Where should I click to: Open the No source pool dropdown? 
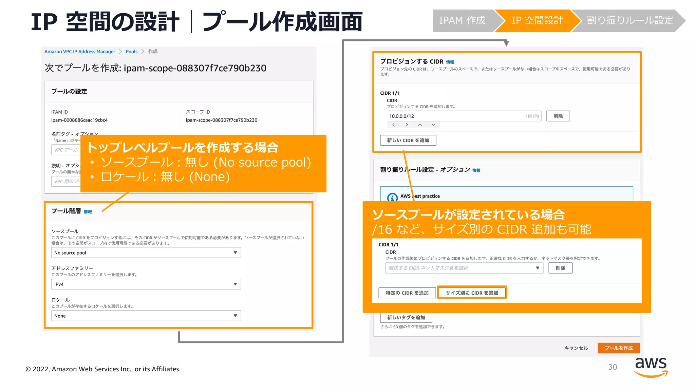[146, 253]
